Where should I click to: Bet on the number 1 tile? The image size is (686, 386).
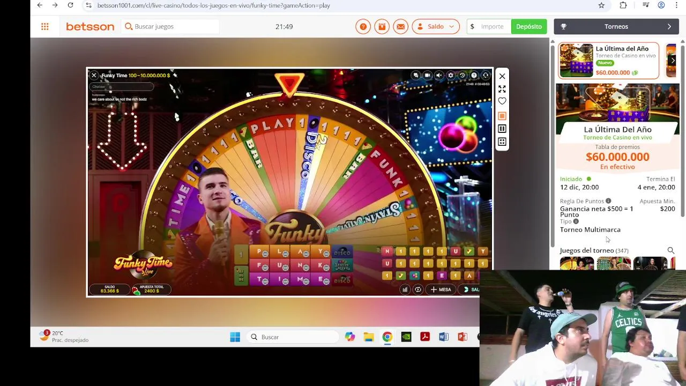[241, 254]
